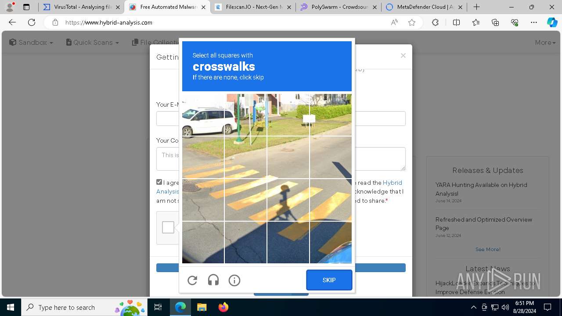Select captcha tile with white sign on grass
Viewport: 562px width, 316px height.
[331, 115]
